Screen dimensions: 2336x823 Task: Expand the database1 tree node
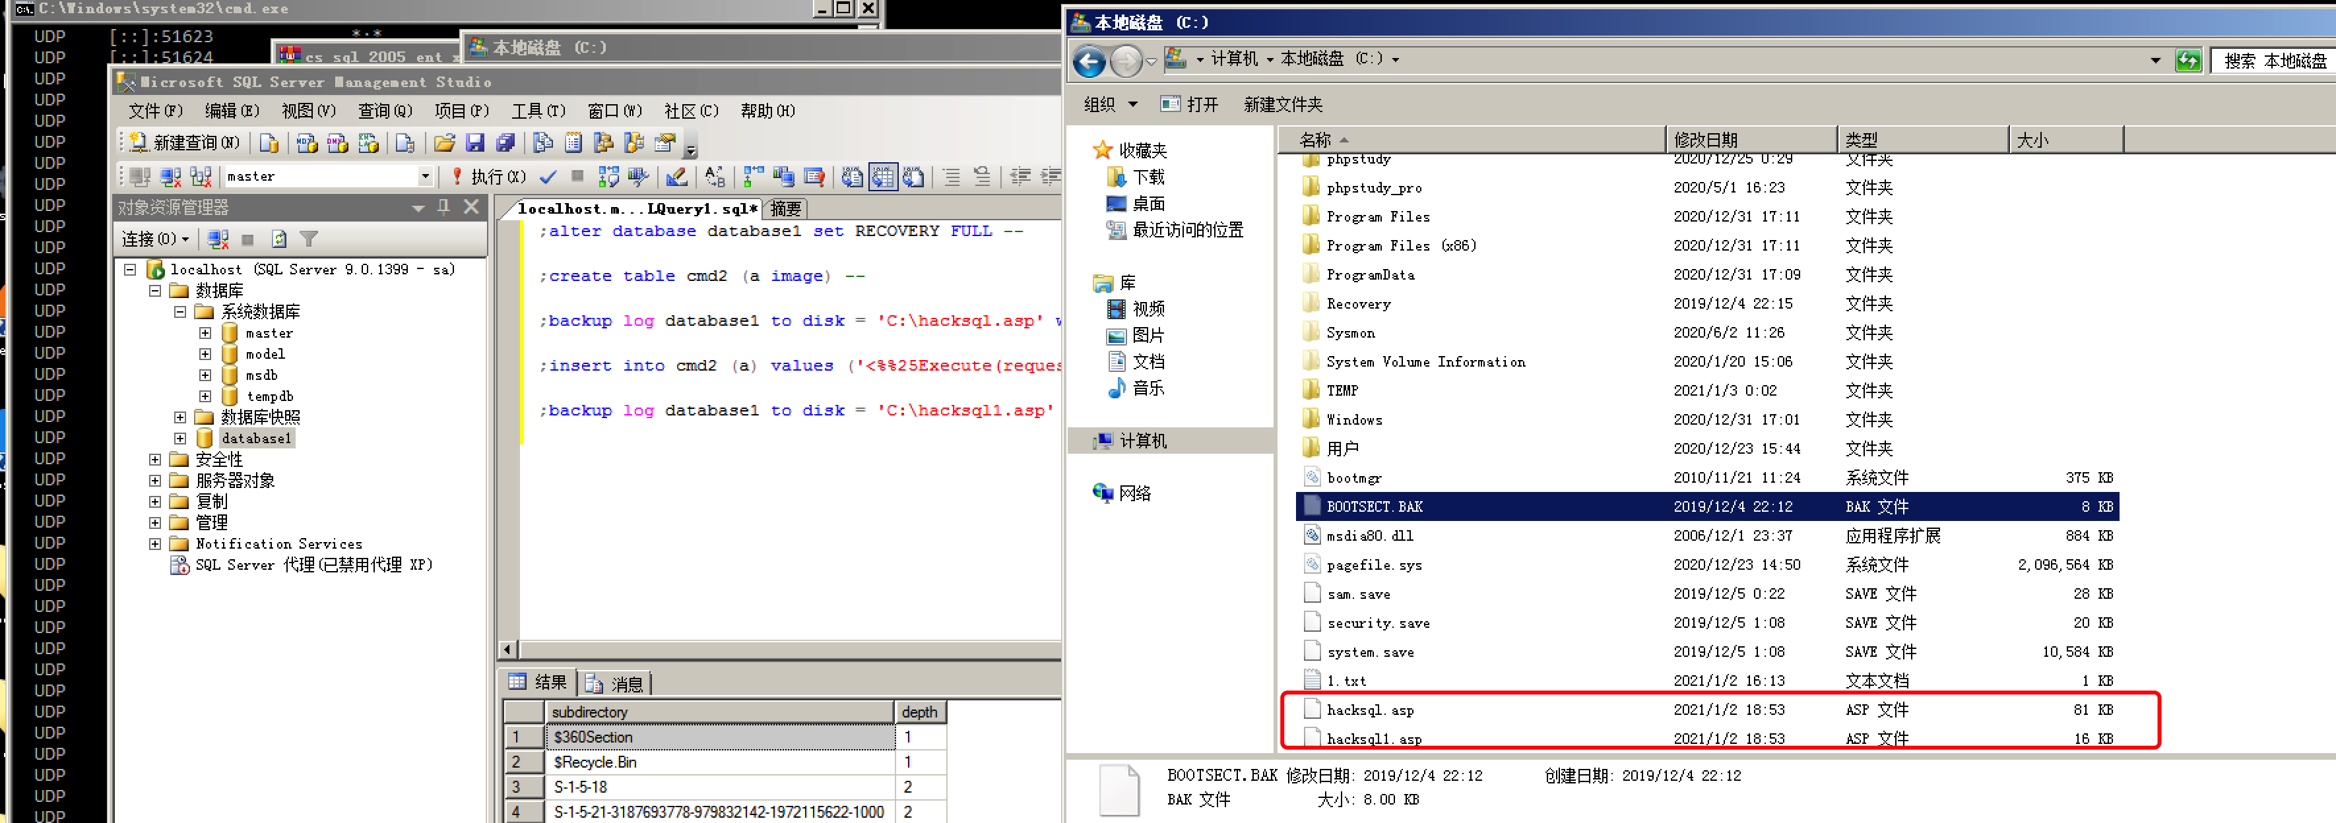[x=179, y=439]
